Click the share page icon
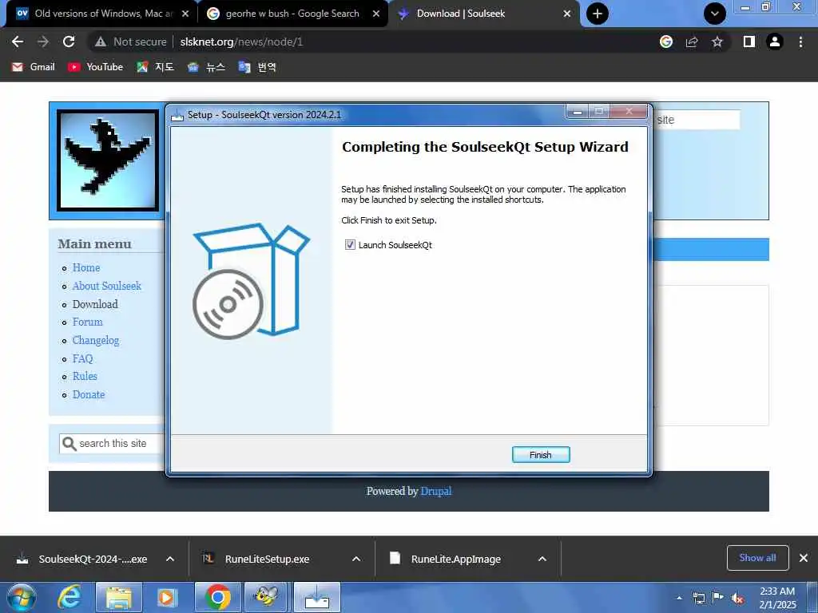 click(692, 42)
